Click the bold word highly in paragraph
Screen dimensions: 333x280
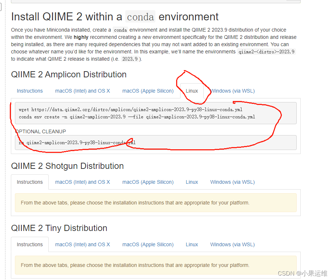[81, 37]
